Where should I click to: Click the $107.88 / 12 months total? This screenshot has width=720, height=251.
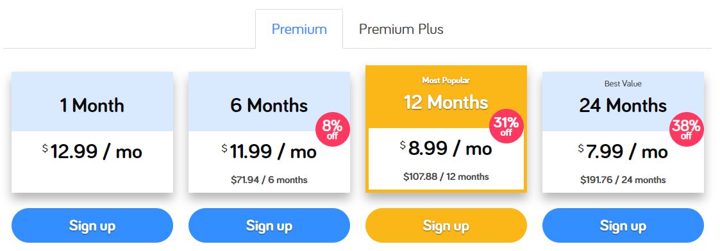click(x=446, y=177)
